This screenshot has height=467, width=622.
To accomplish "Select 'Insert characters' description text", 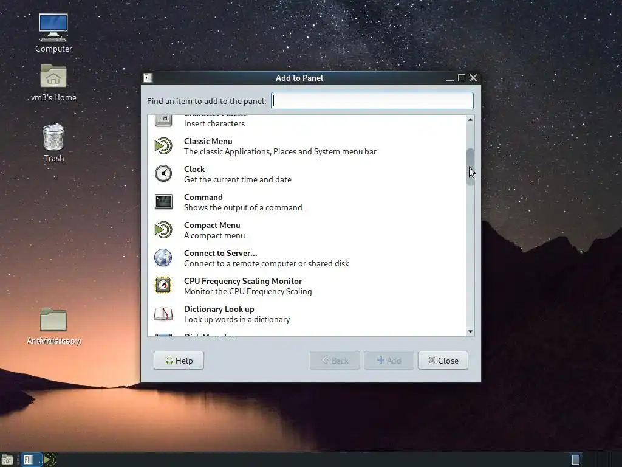I will (214, 124).
